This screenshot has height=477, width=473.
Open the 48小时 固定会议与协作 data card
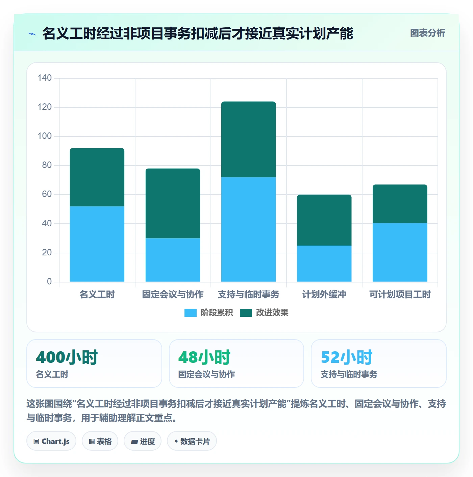236,363
